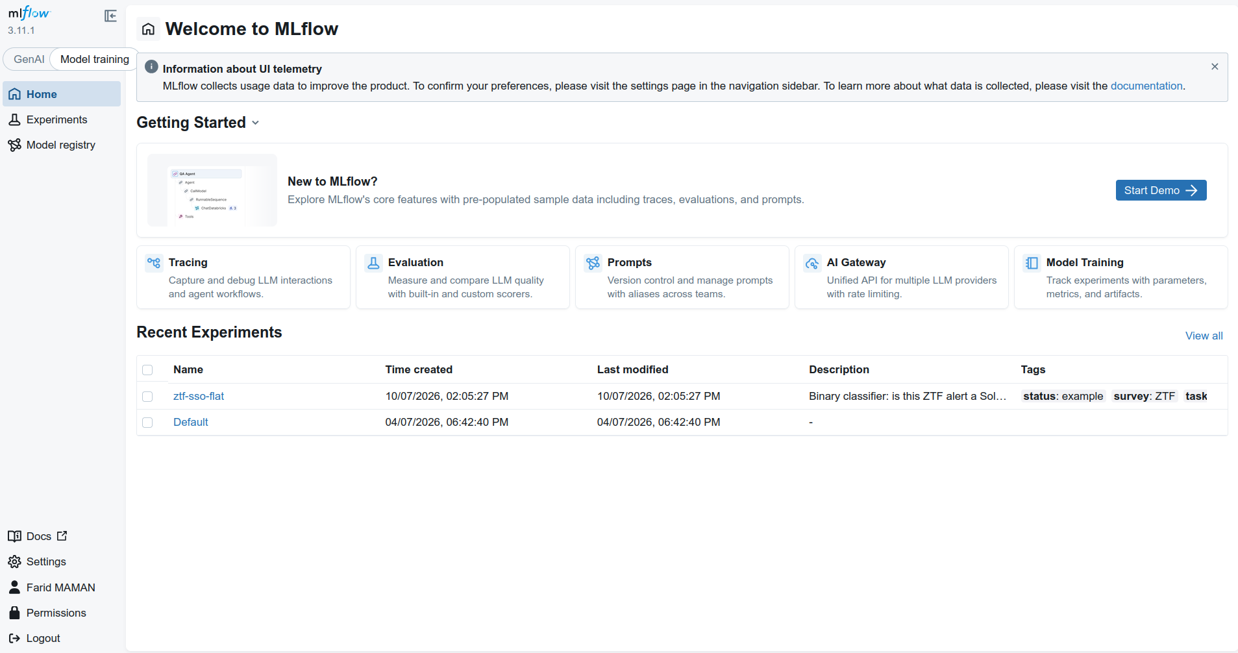Viewport: 1238px width, 653px height.
Task: Click the Last modified column header
Action: pyautogui.click(x=632, y=369)
